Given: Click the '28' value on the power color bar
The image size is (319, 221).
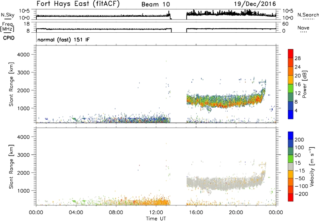Looking at the screenshot, I should click(297, 58).
